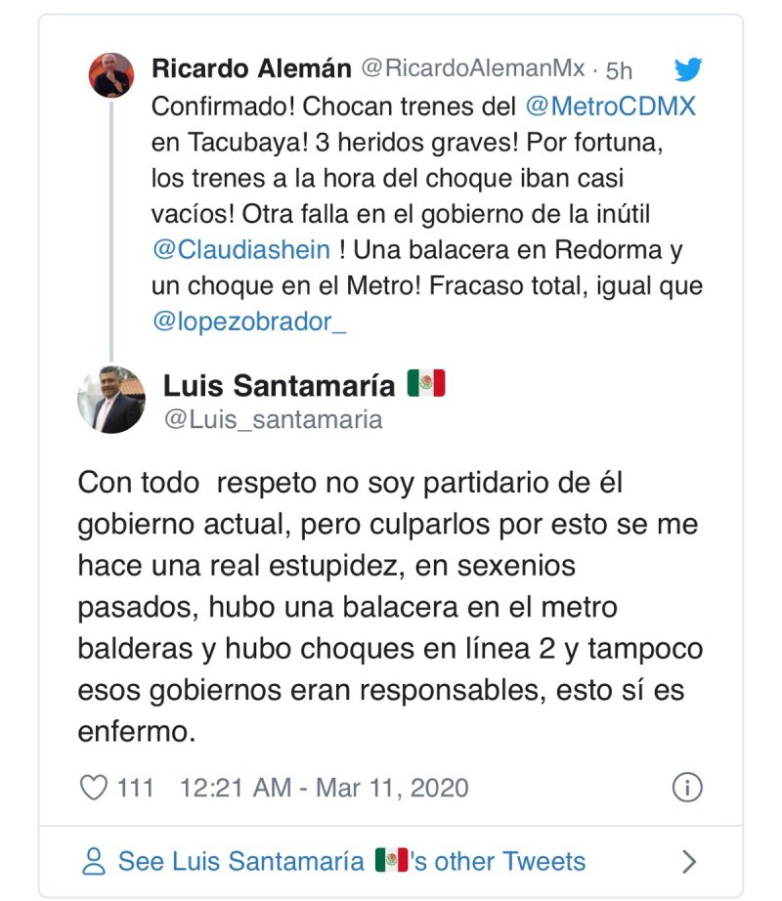Viewport: 782px width, 901px height.
Task: Click See Luis Santamaría's other Tweets
Action: tap(352, 861)
